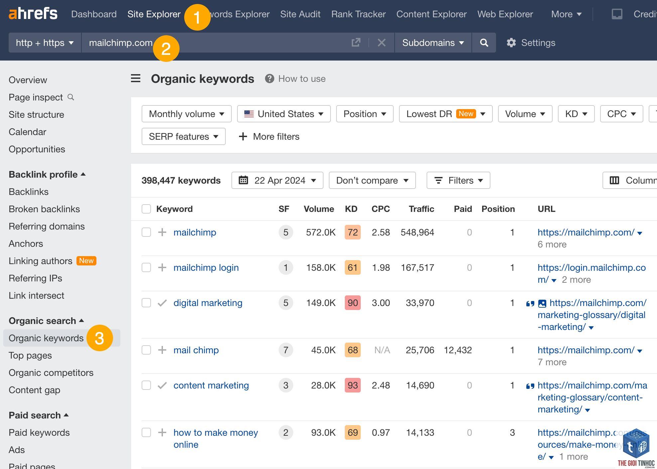Open the 22 Apr 2024 date dropdown
The width and height of the screenshot is (657, 469).
[x=277, y=180]
